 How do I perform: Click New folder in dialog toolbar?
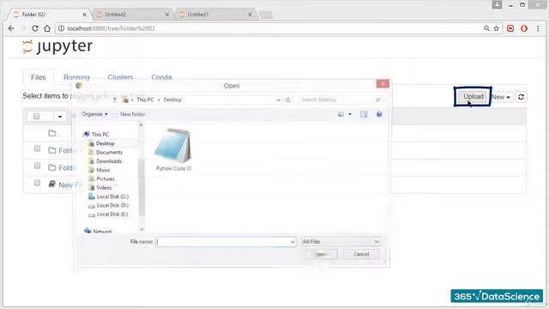point(132,114)
